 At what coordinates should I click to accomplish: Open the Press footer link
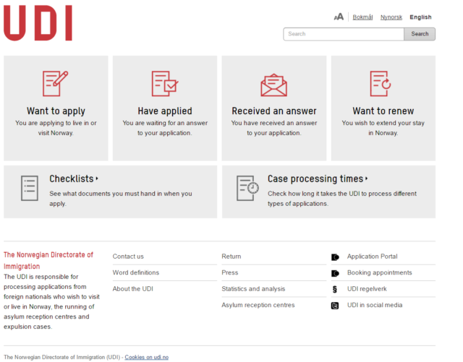(x=230, y=272)
